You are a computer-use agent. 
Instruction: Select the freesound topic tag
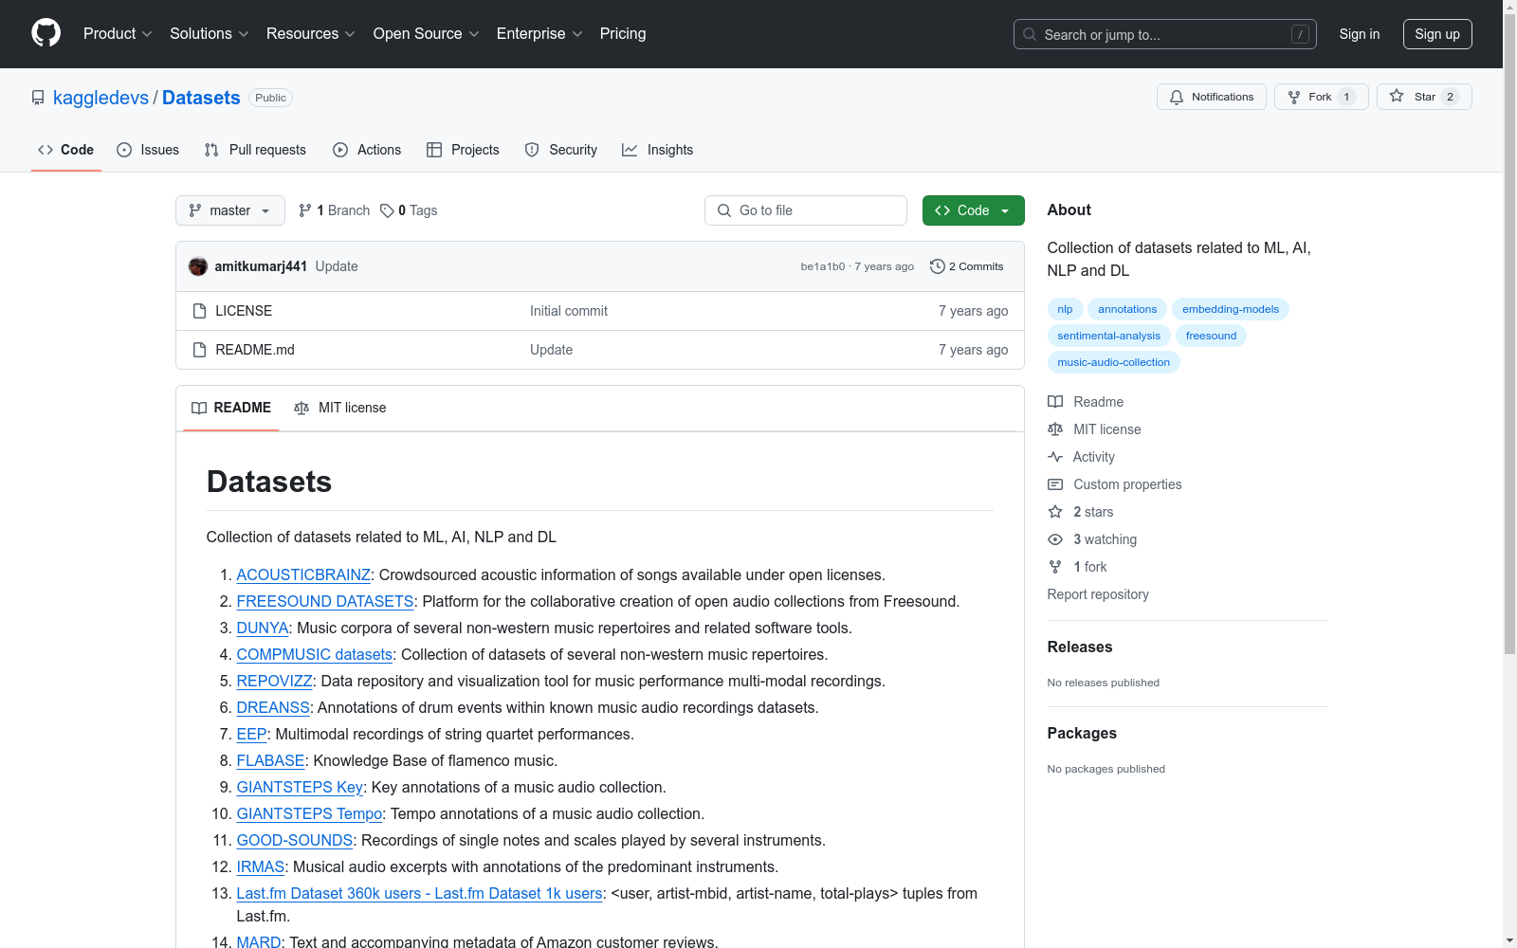(1211, 336)
